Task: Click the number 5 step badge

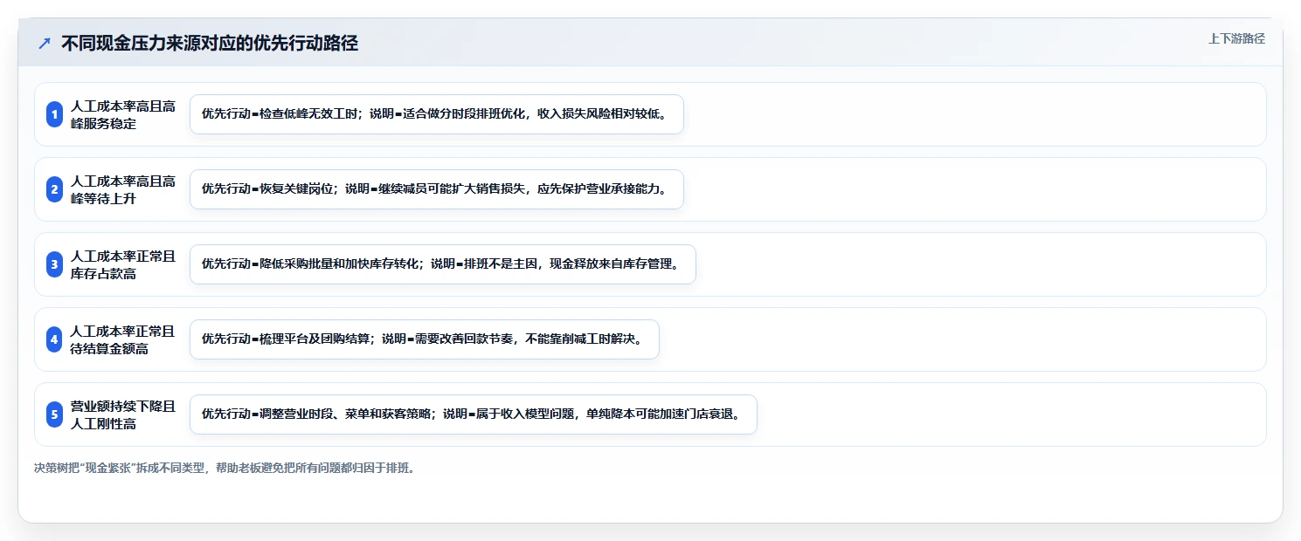Action: (x=55, y=414)
